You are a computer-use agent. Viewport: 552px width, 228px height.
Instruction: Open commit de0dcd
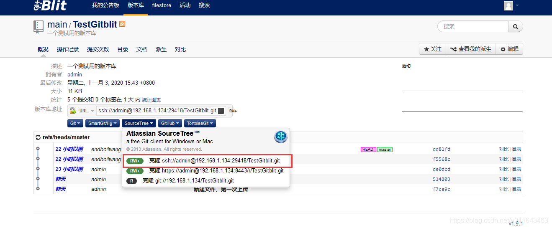pos(442,169)
